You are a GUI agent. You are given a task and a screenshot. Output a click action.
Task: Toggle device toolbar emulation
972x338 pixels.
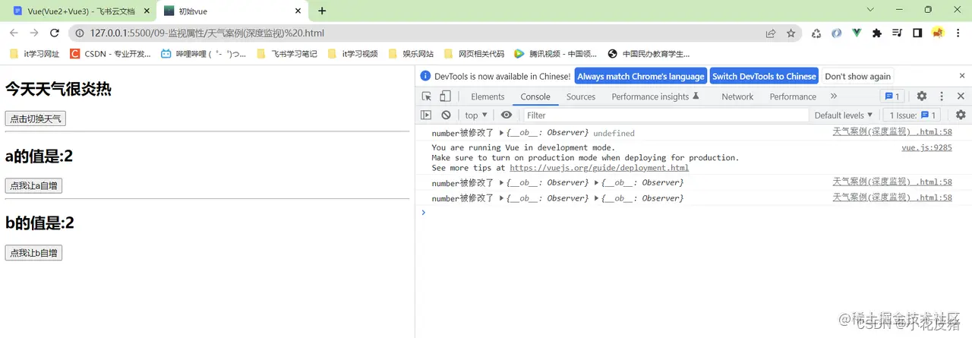click(445, 96)
